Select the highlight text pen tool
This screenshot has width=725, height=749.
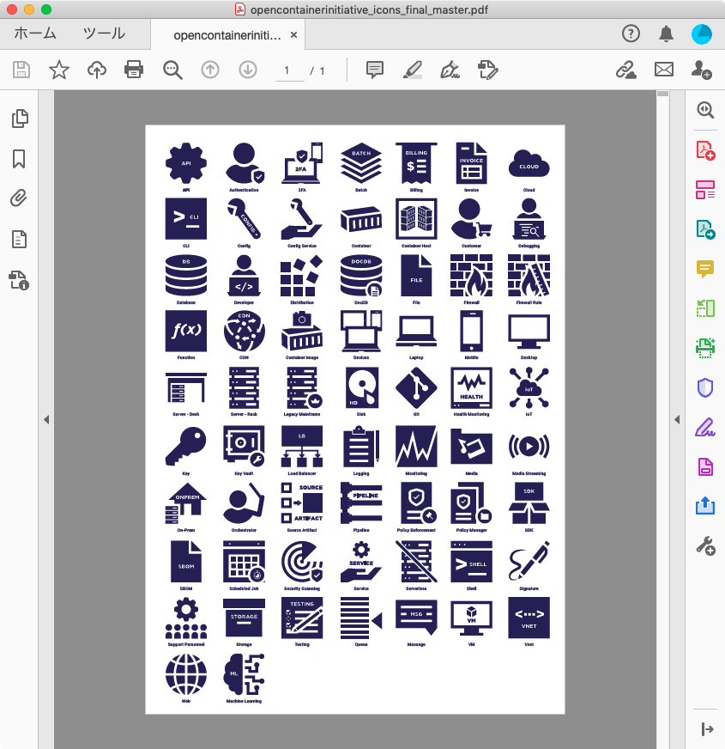[413, 70]
